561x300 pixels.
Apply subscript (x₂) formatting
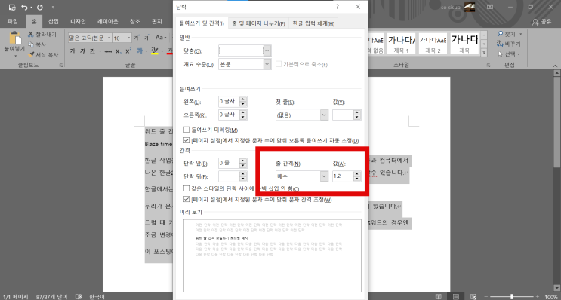[119, 51]
